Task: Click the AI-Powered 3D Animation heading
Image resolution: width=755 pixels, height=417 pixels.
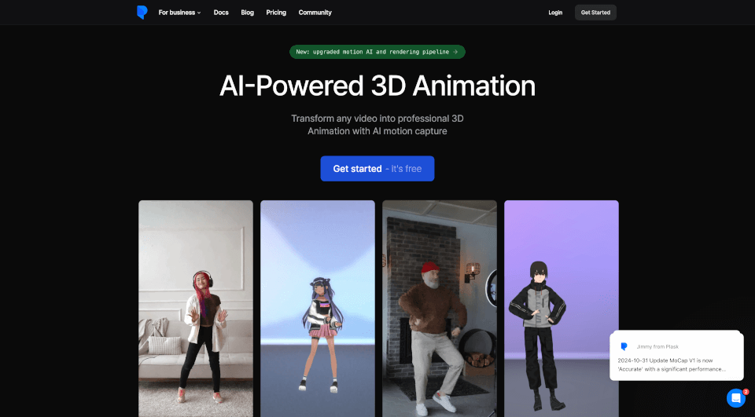Action: coord(377,86)
